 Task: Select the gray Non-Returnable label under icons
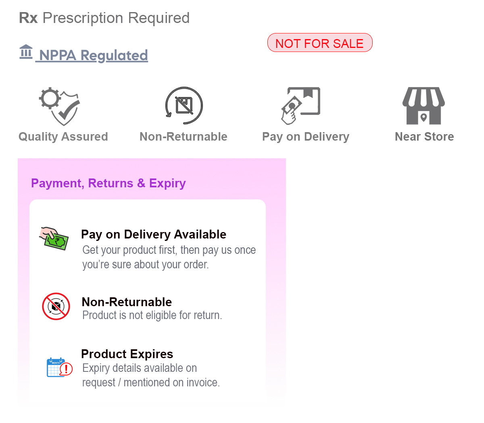[x=184, y=137]
